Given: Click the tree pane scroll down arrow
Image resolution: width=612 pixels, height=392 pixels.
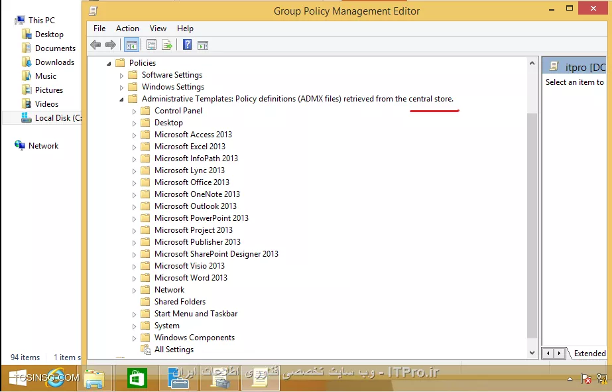Looking at the screenshot, I should tap(532, 353).
